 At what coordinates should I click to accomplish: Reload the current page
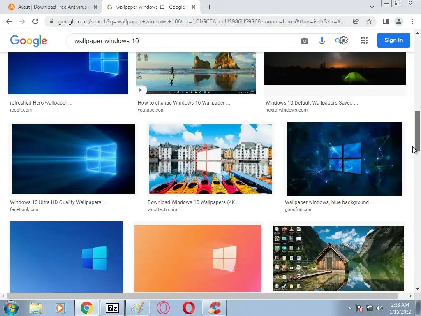tap(35, 21)
